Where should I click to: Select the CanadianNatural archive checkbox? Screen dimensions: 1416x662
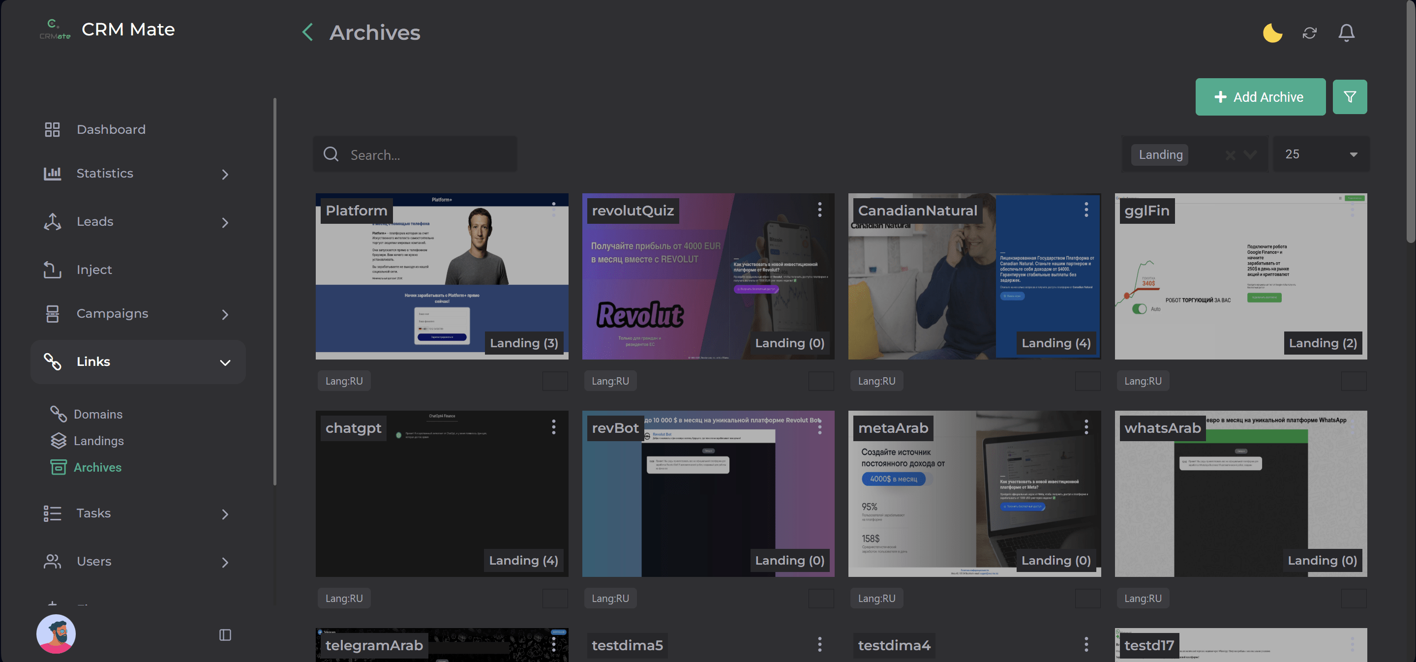[x=1087, y=381]
